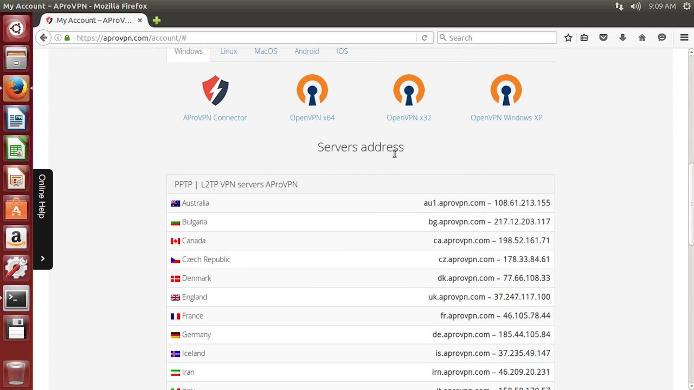
Task: Close the My Account browser tab
Action: tap(140, 21)
